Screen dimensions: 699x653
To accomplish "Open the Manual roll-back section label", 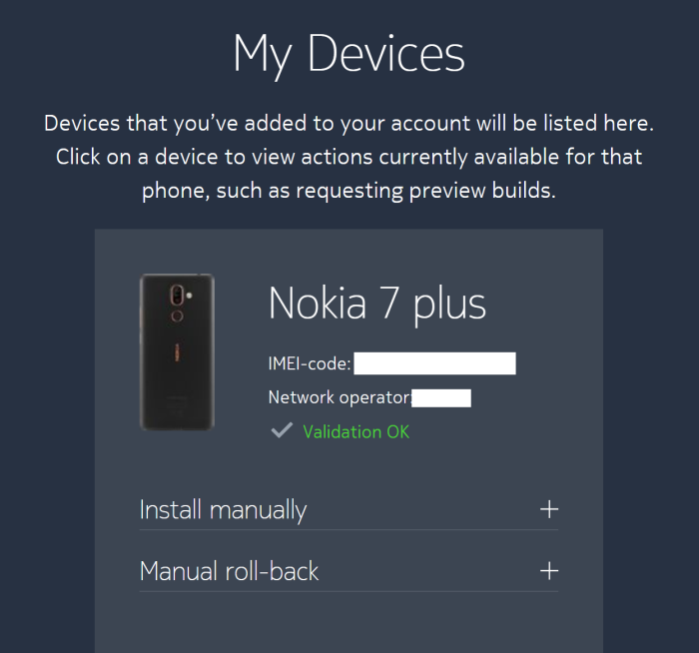I will (229, 572).
